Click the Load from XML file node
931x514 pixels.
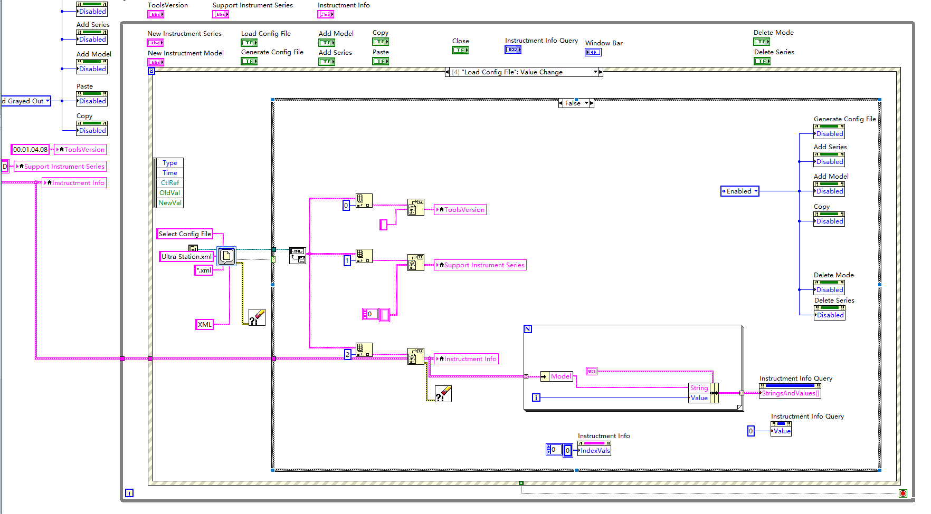tap(298, 256)
